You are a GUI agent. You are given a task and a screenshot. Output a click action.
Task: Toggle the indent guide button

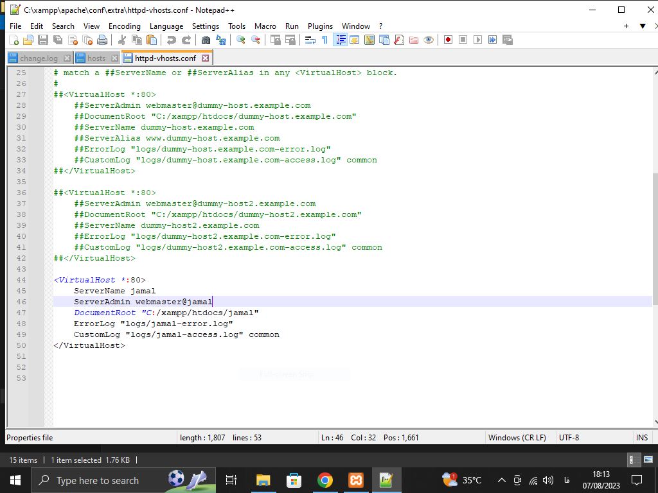point(340,40)
